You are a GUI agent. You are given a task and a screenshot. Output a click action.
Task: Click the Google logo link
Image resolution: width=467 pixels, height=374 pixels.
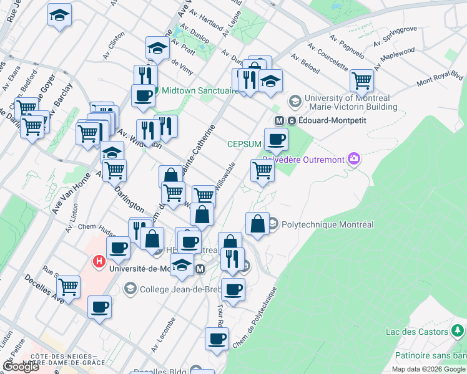20,367
